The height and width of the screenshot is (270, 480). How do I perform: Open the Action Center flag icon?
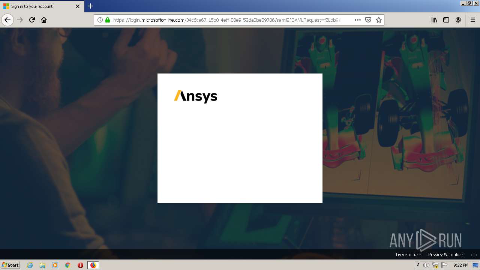(444, 265)
